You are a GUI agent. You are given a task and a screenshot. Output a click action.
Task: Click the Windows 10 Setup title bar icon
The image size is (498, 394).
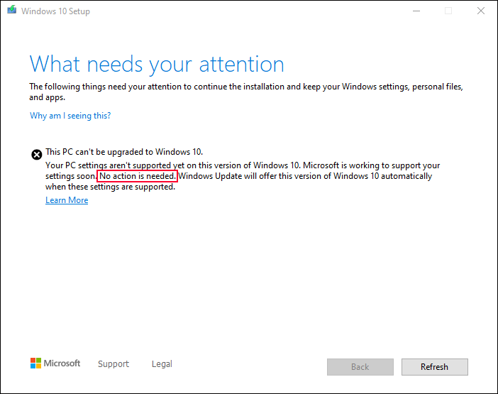pos(12,10)
